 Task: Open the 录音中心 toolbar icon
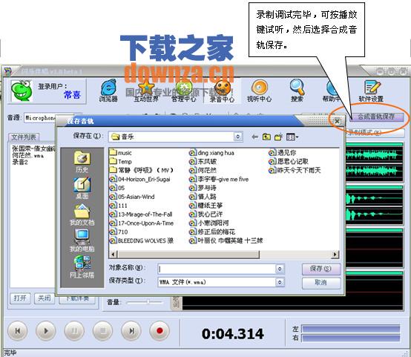click(x=222, y=91)
